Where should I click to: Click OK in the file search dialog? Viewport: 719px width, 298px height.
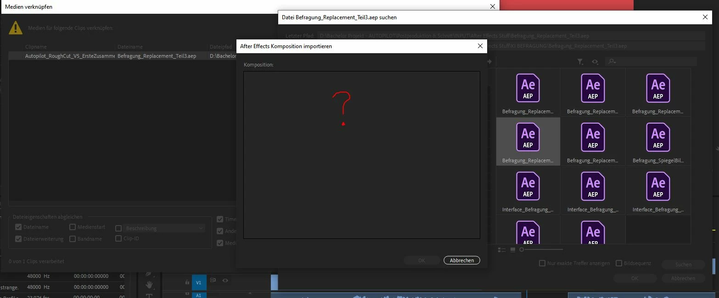[635, 278]
